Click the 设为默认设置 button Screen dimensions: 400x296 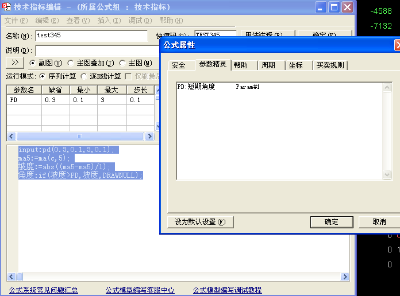pyautogui.click(x=200, y=222)
